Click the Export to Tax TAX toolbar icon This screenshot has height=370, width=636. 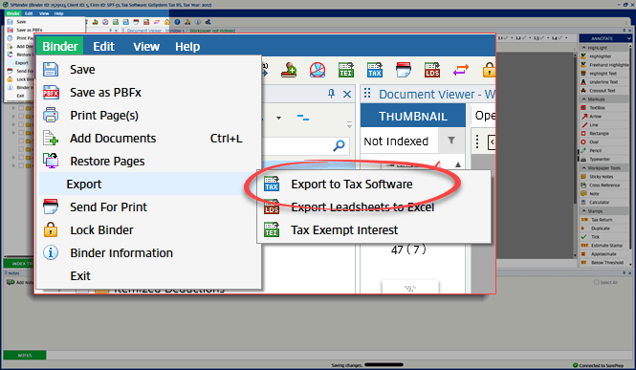coord(375,70)
